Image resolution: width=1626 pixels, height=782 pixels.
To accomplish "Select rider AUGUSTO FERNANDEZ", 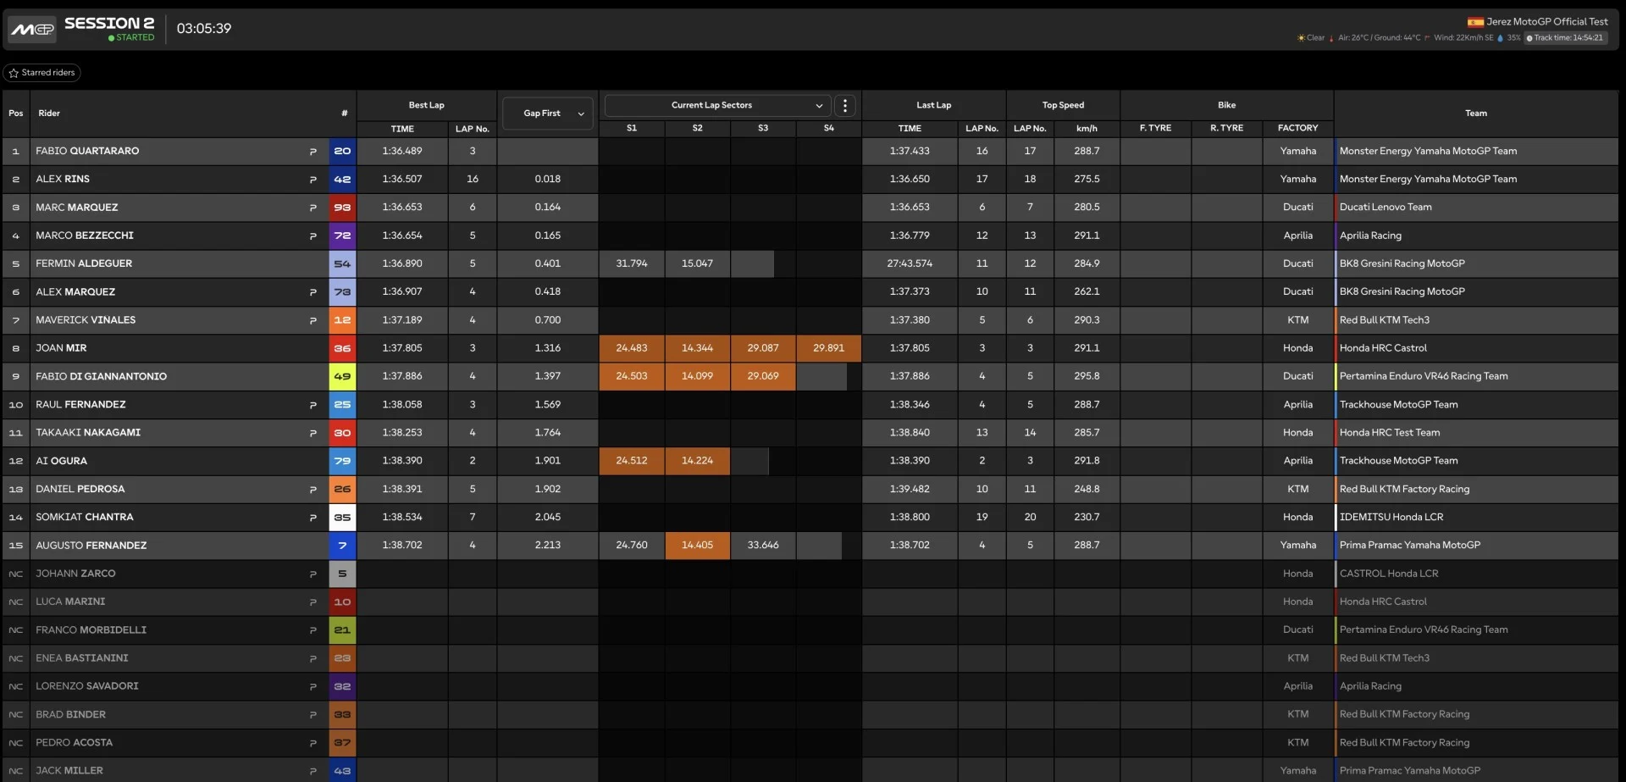I will point(91,546).
